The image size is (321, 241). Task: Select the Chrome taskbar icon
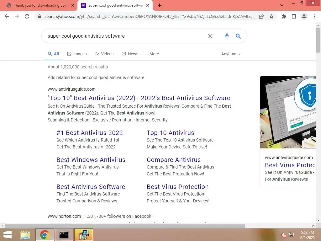45,235
